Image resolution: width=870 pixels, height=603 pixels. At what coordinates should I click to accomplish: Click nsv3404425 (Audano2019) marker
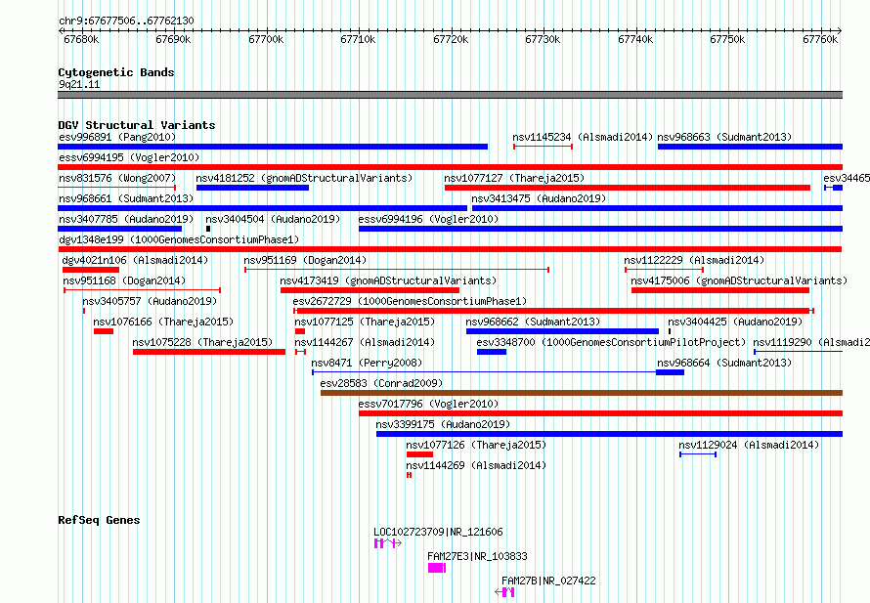pos(670,331)
